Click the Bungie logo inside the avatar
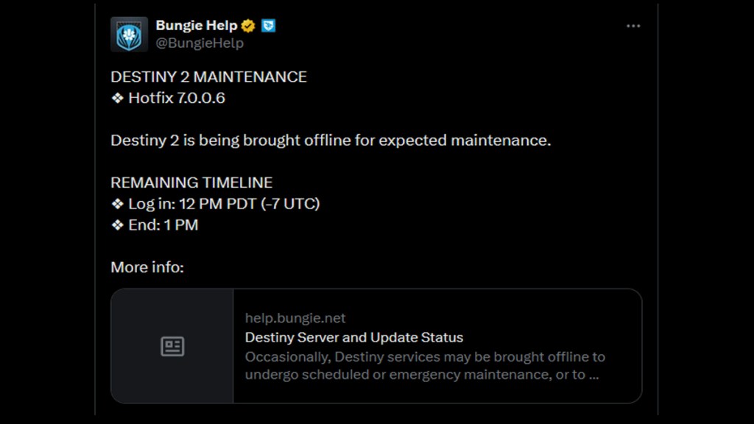This screenshot has width=754, height=424. (130, 33)
